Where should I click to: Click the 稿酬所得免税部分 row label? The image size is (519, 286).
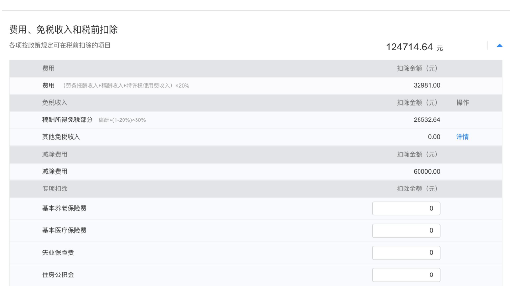coord(67,119)
